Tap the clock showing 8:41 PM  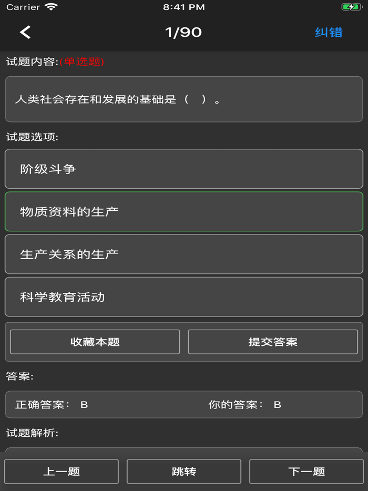point(184,7)
